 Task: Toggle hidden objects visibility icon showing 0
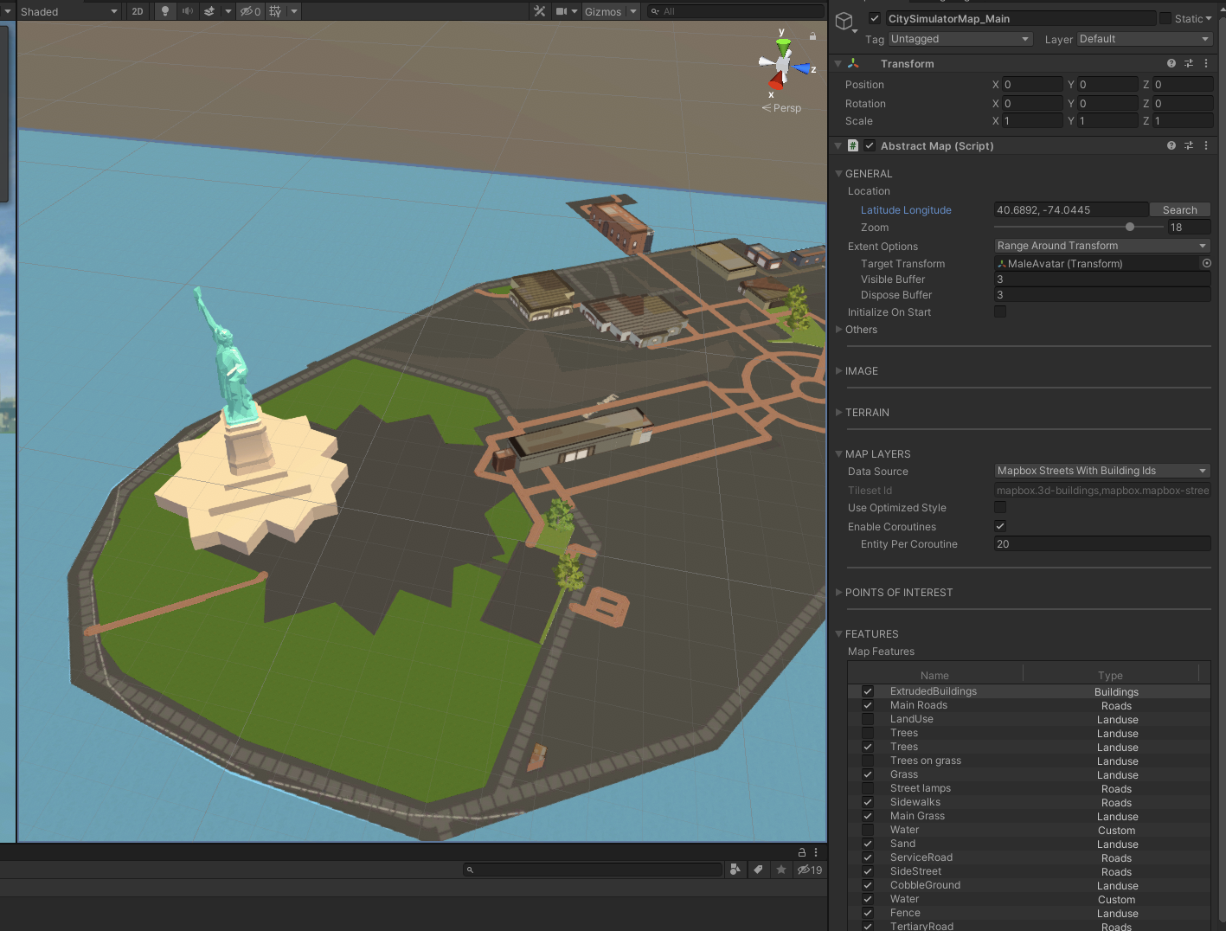pyautogui.click(x=250, y=11)
